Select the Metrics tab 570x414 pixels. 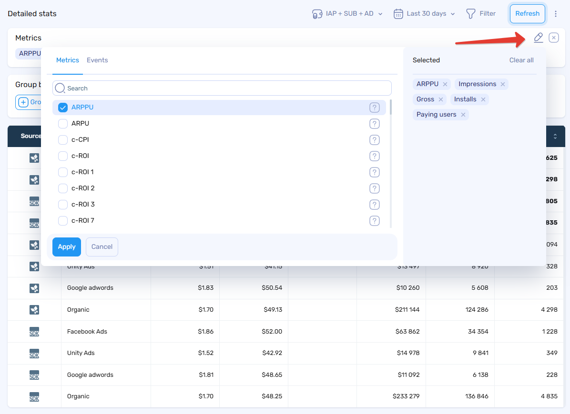pos(68,60)
